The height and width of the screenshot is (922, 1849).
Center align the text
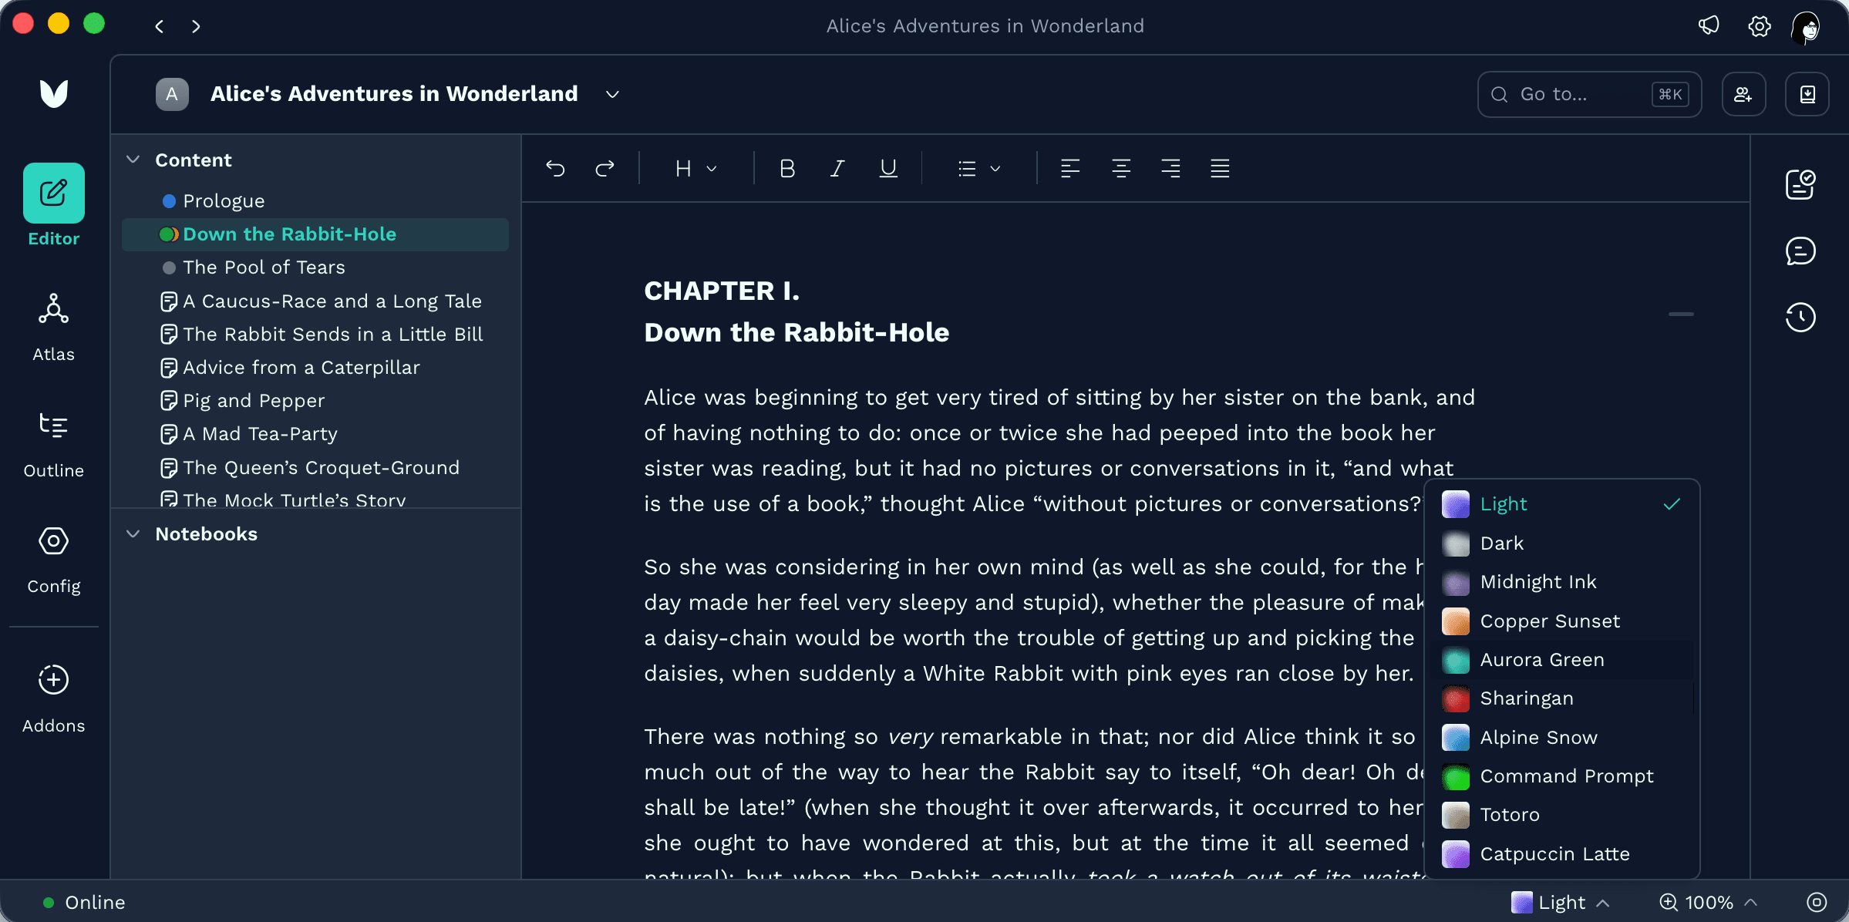click(1120, 168)
